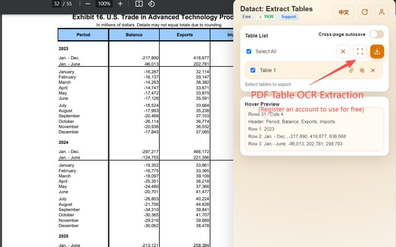The height and width of the screenshot is (247, 396).
Task: Click the Exports column header
Action: 184,35
